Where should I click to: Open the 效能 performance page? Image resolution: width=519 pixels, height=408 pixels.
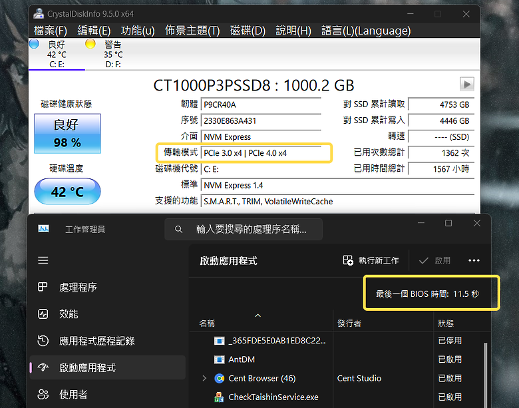pos(107,314)
